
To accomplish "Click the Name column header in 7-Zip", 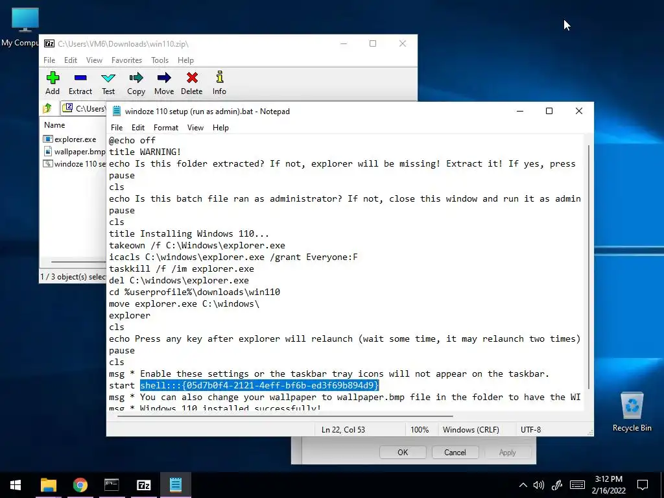I will [x=54, y=125].
